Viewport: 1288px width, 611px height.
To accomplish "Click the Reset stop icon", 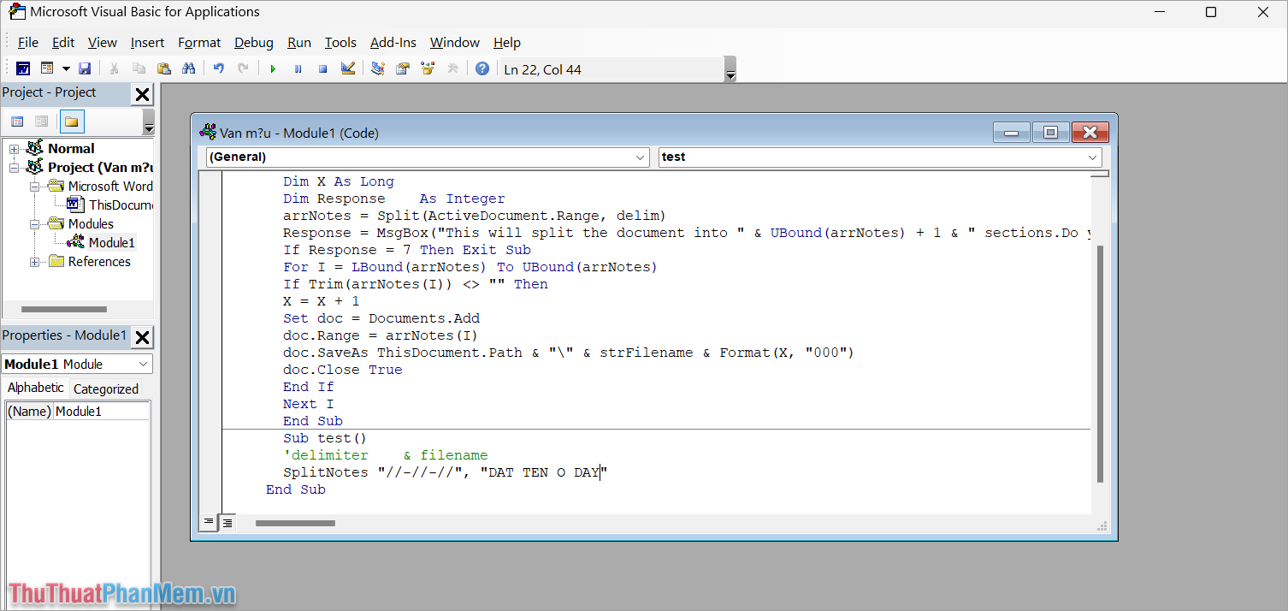I will tap(322, 69).
